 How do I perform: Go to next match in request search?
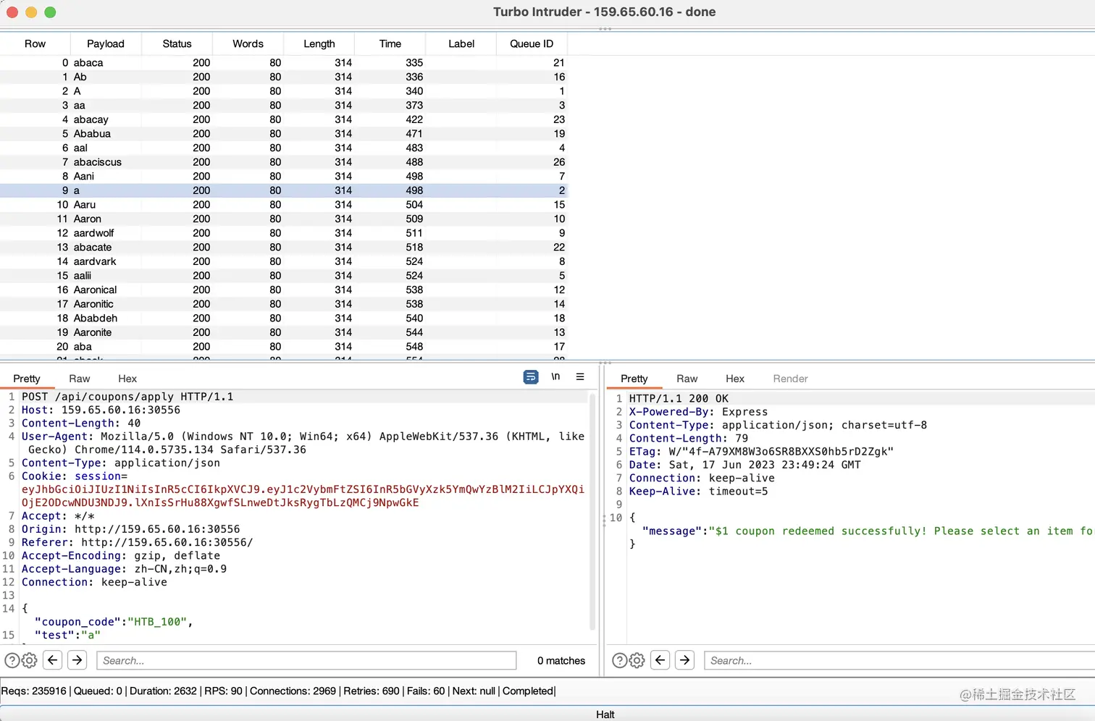77,660
